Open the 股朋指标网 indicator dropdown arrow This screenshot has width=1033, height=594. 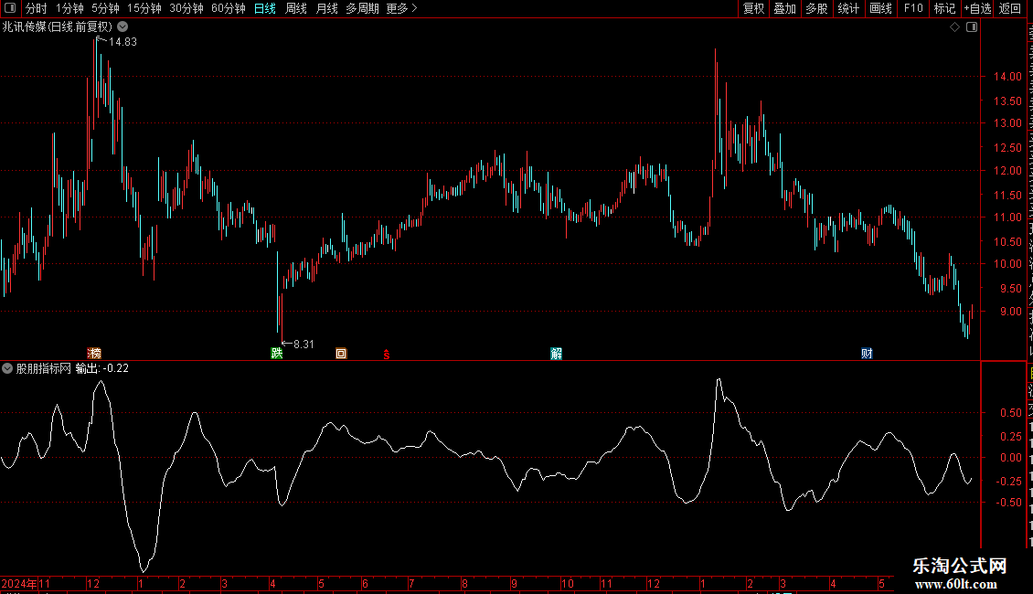pyautogui.click(x=7, y=369)
